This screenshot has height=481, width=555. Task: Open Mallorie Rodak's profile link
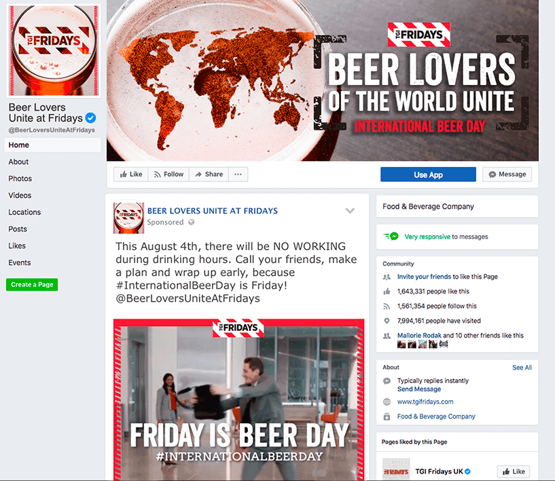pyautogui.click(x=419, y=336)
